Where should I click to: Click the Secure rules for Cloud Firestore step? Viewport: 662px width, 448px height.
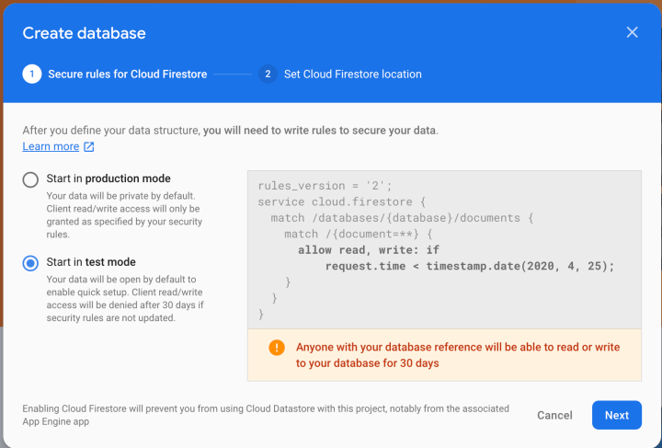(127, 74)
